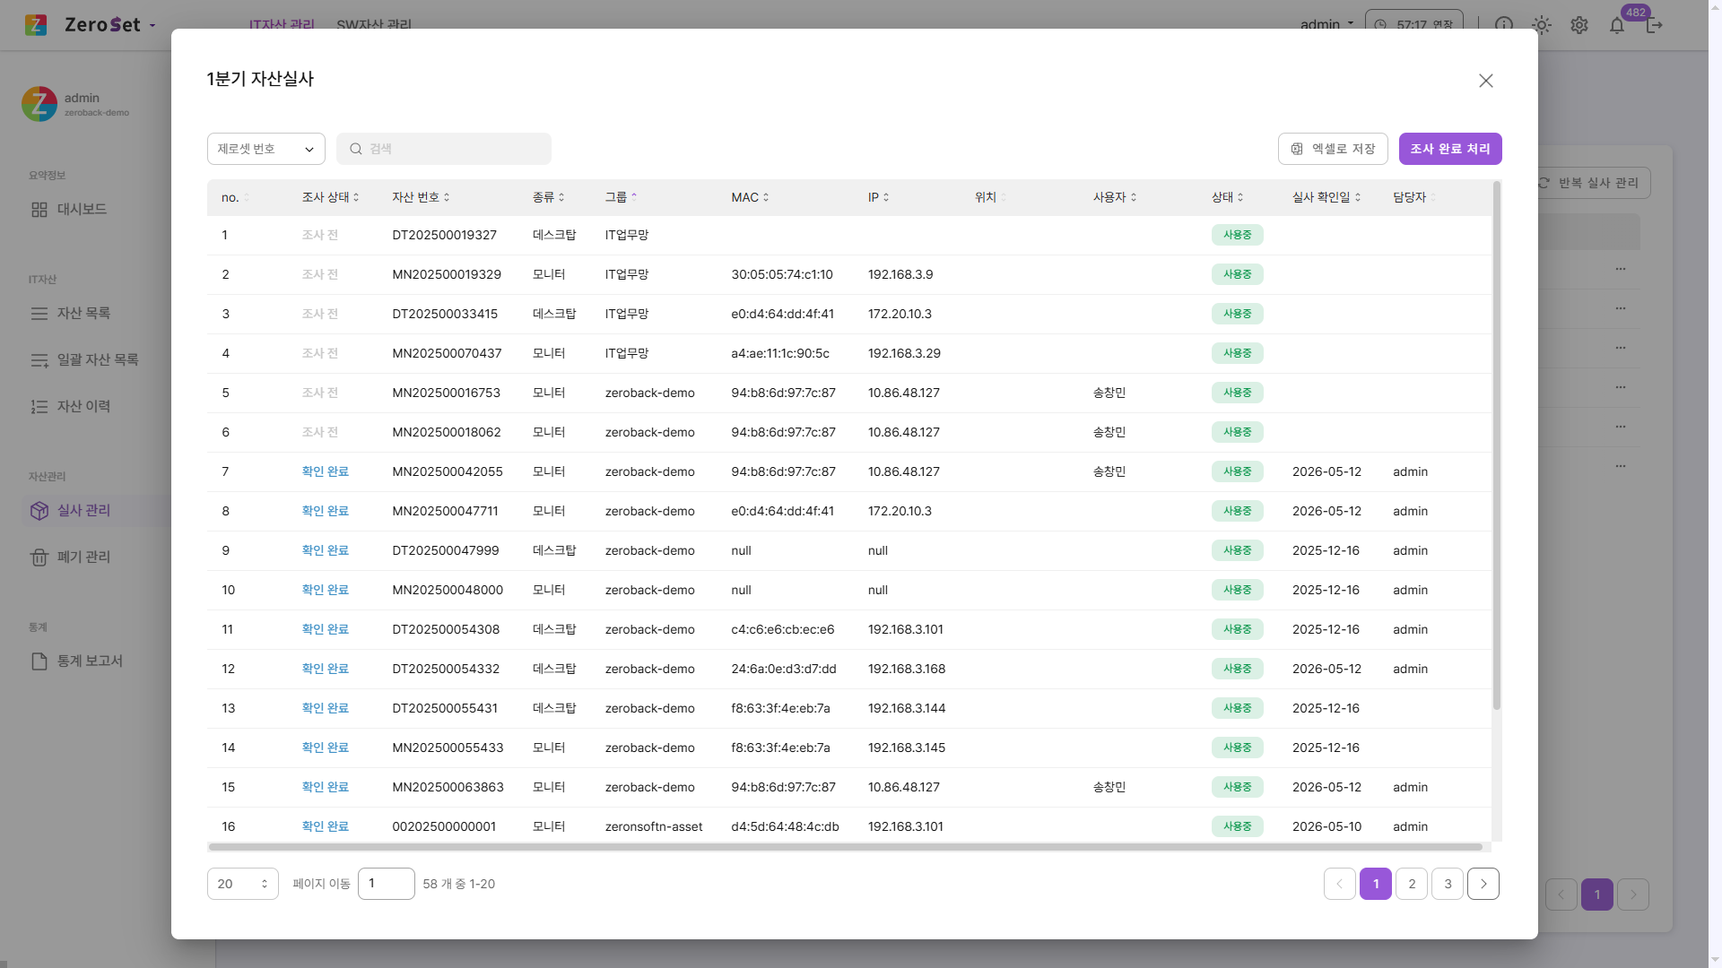Click the 엑셀로 저장 export button

[1333, 149]
